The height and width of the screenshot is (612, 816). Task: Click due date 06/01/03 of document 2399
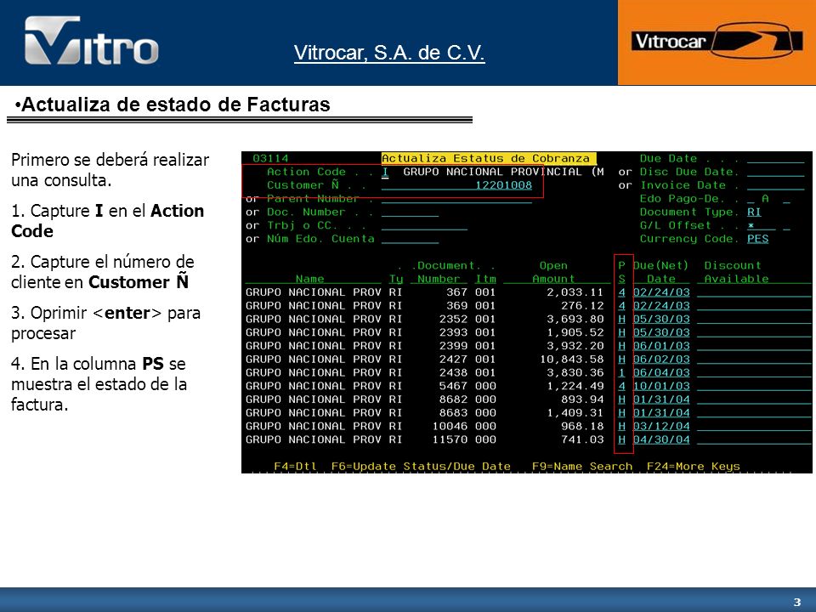[x=661, y=346]
